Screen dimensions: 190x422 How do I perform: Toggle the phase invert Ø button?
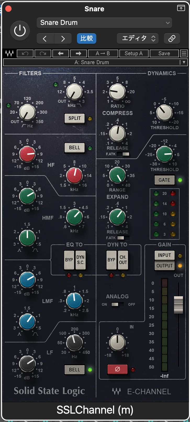[118, 369]
